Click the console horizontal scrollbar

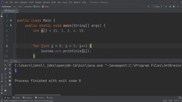[x=38, y=95]
